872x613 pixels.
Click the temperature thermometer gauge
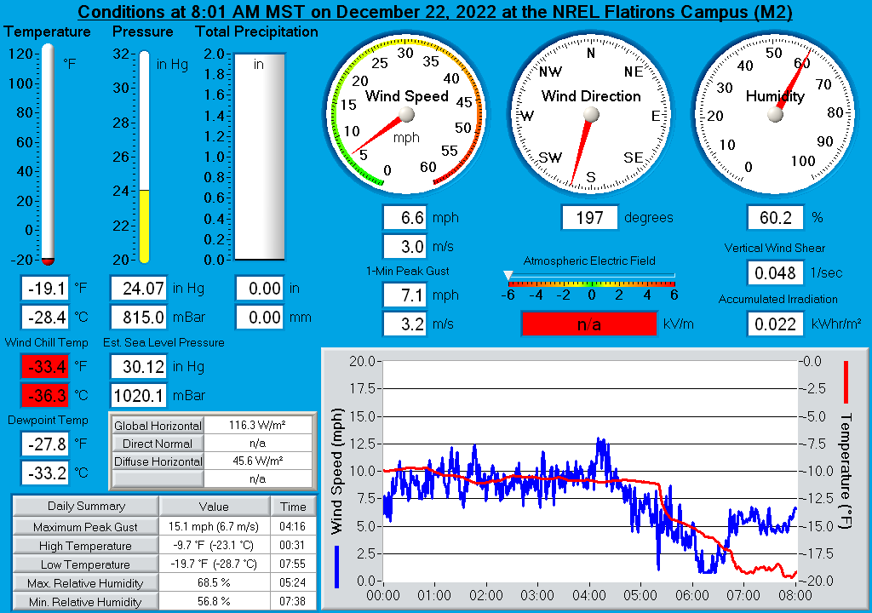[x=48, y=155]
